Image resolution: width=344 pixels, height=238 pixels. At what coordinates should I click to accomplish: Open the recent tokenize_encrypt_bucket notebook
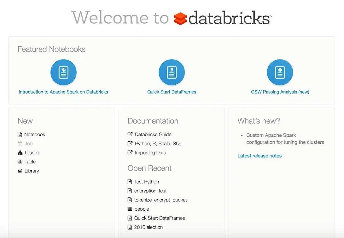[160, 200]
